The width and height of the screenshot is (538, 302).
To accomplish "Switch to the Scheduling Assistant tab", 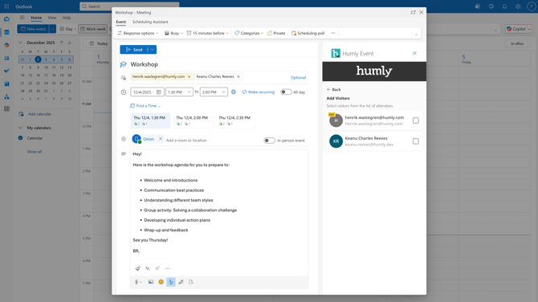I will [x=150, y=22].
